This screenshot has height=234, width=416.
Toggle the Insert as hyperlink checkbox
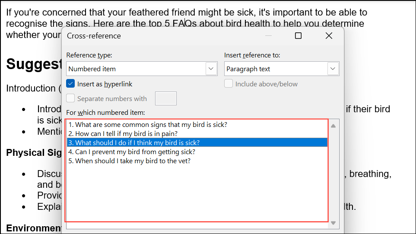[x=71, y=84]
